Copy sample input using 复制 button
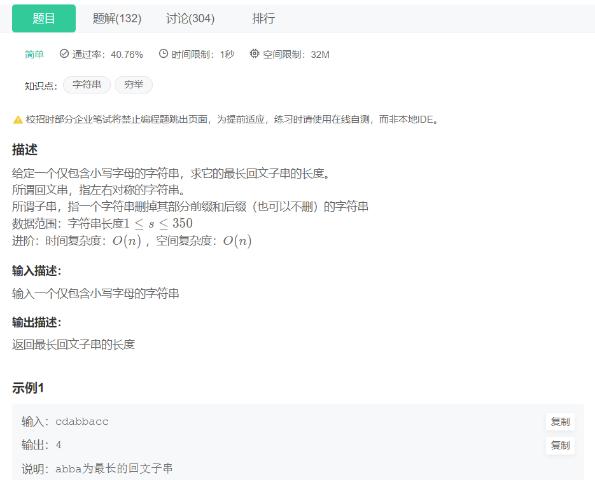The image size is (595, 480). [x=560, y=422]
